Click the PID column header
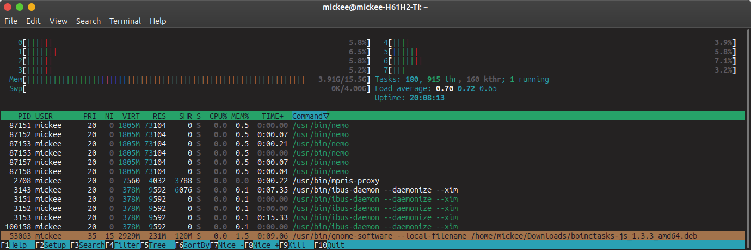Image resolution: width=751 pixels, height=250 pixels. click(24, 116)
